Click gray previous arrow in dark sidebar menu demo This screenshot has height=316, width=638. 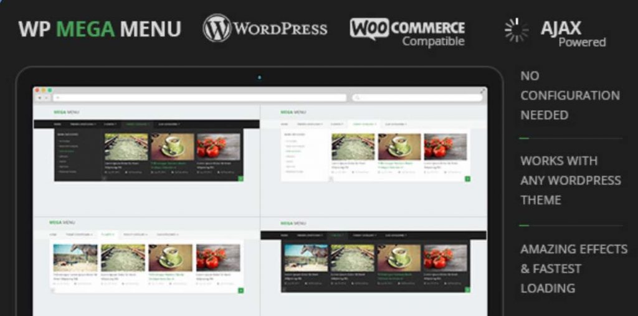(104, 179)
